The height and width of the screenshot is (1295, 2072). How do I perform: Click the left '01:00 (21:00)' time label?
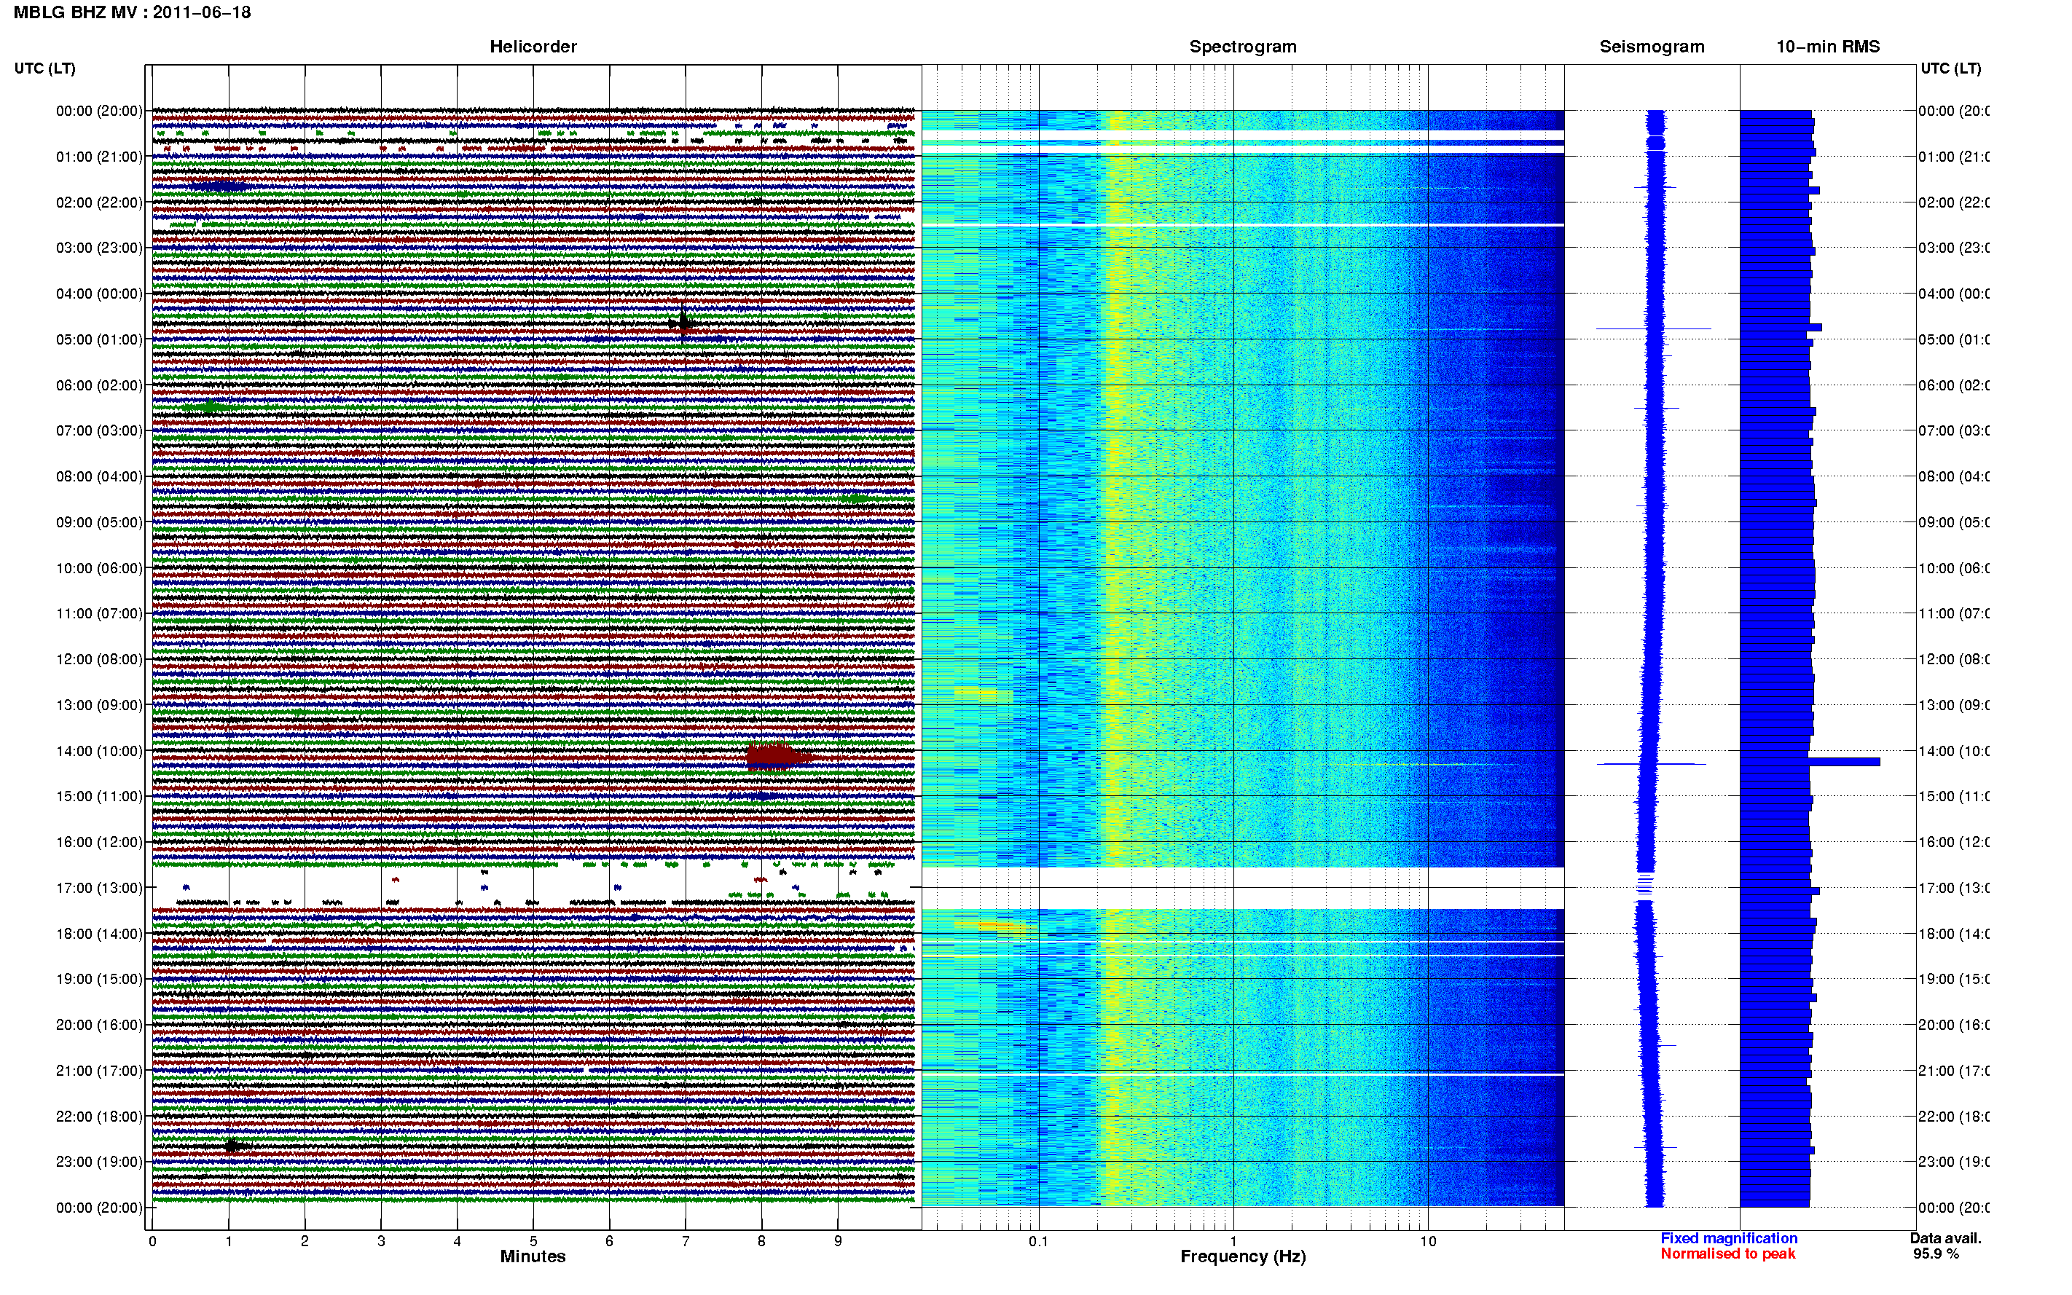(x=99, y=157)
